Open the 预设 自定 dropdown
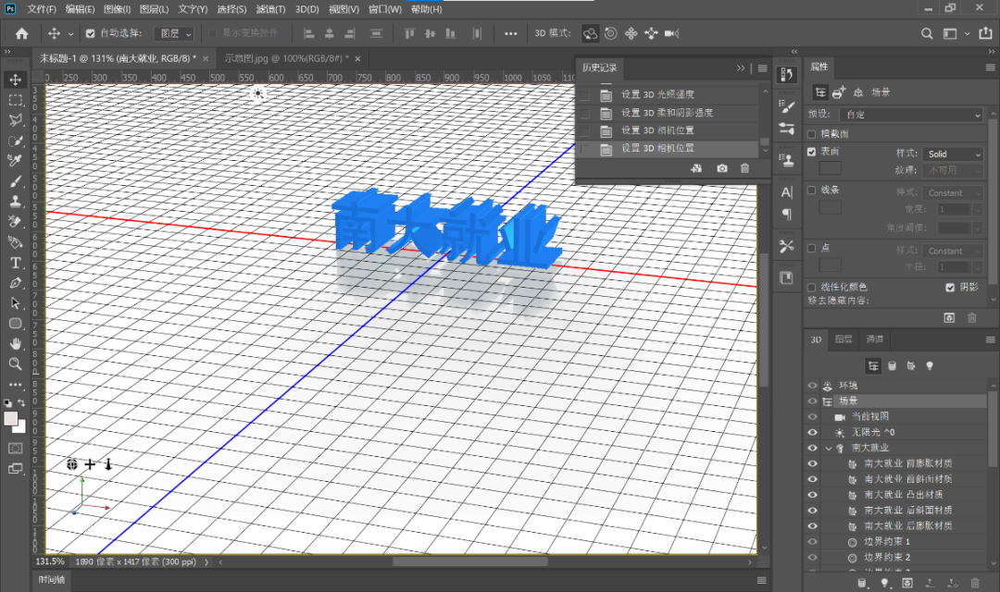The image size is (1000, 592). [x=911, y=115]
